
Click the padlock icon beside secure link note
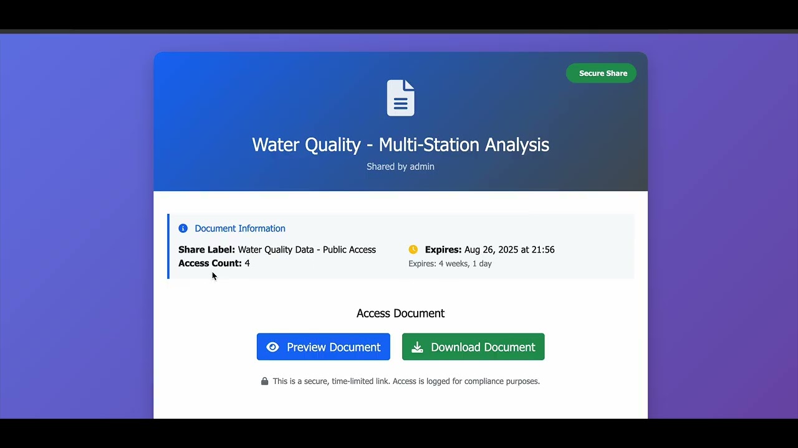tap(264, 381)
